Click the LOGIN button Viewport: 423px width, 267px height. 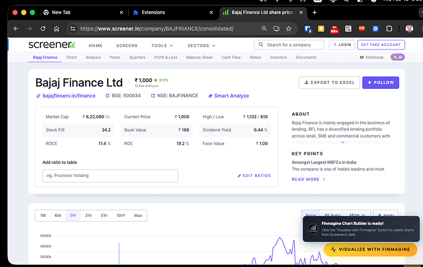pos(342,45)
